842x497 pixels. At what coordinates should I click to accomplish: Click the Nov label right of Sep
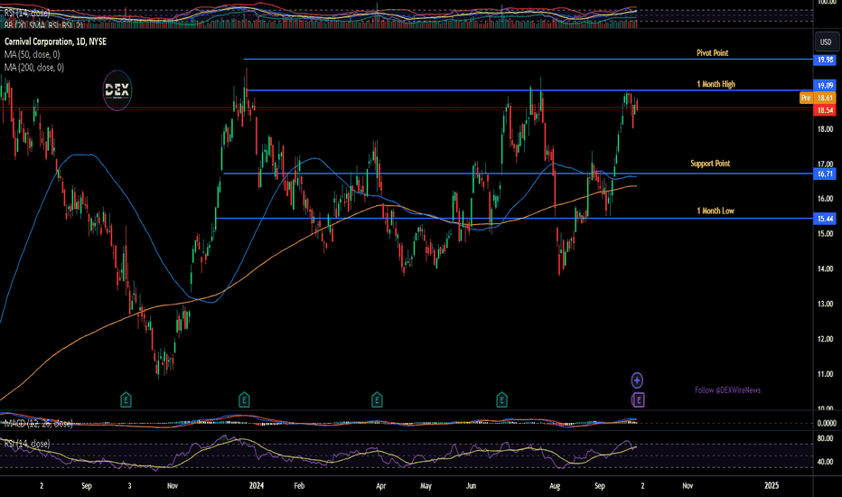(x=688, y=486)
